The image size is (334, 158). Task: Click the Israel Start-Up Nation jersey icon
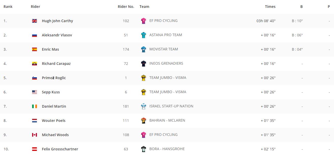click(x=143, y=106)
